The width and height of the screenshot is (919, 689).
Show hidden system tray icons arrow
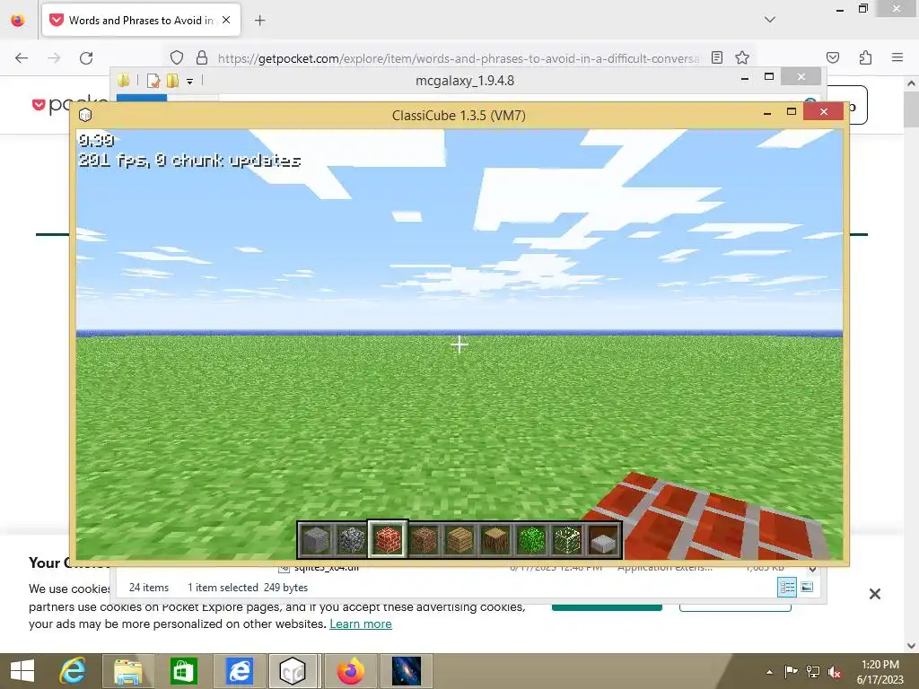pos(769,672)
